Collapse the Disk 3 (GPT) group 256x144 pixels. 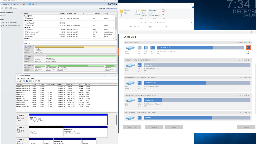click(x=114, y=27)
